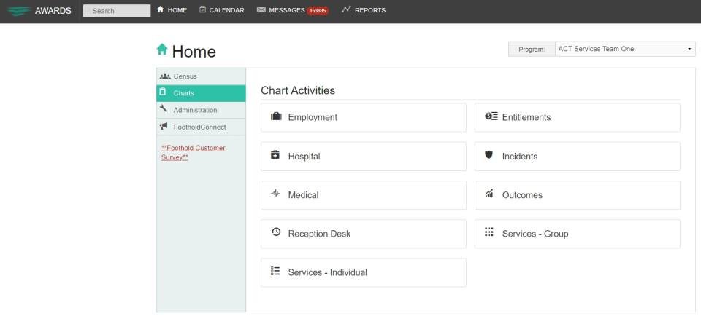Image resolution: width=701 pixels, height=316 pixels.
Task: Click the pulse icon beside Medical
Action: click(275, 194)
